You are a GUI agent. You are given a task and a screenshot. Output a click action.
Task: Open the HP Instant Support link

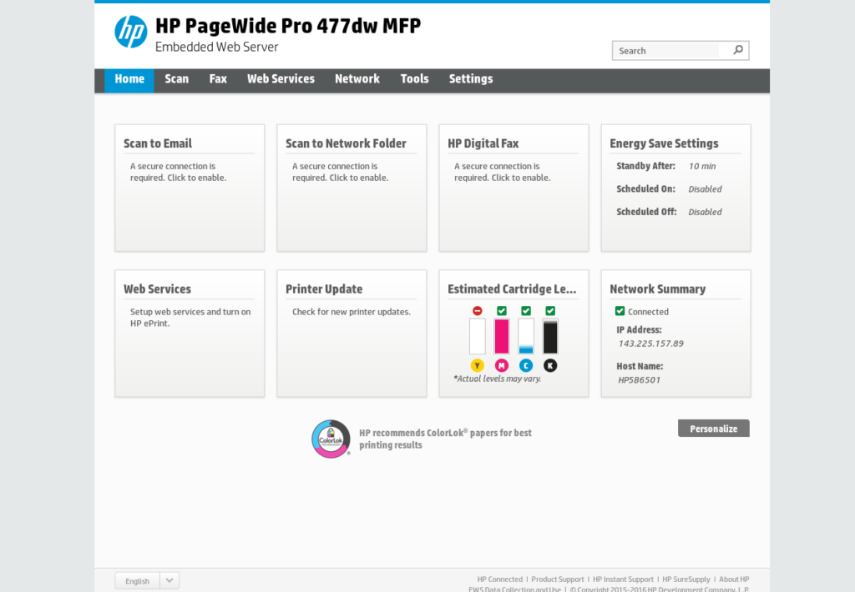(x=623, y=579)
